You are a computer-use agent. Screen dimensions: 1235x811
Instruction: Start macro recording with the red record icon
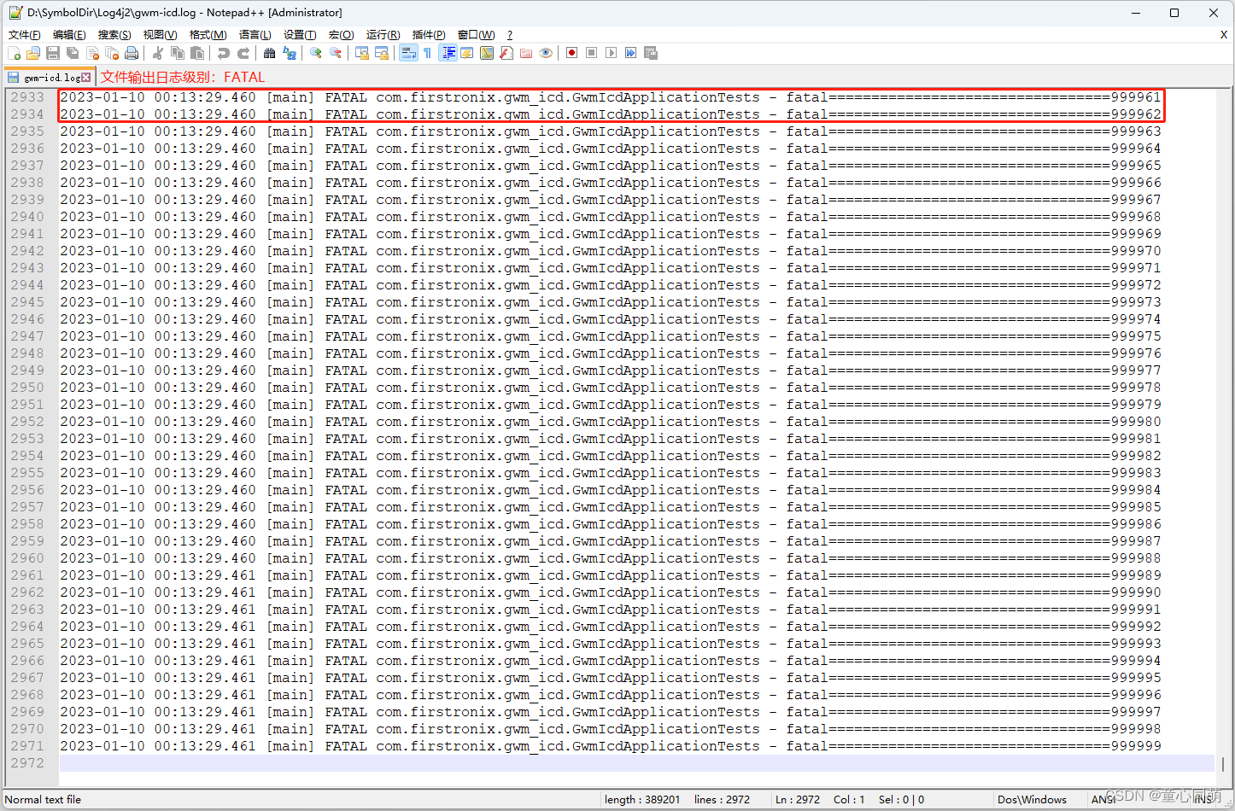(x=572, y=52)
